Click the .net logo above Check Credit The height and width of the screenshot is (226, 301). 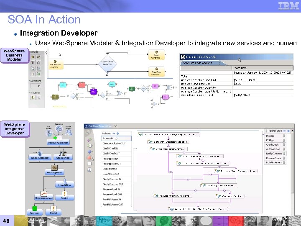63,153
